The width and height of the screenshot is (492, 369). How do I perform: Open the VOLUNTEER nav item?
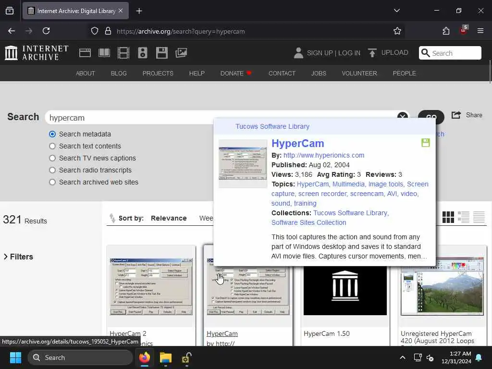point(359,74)
